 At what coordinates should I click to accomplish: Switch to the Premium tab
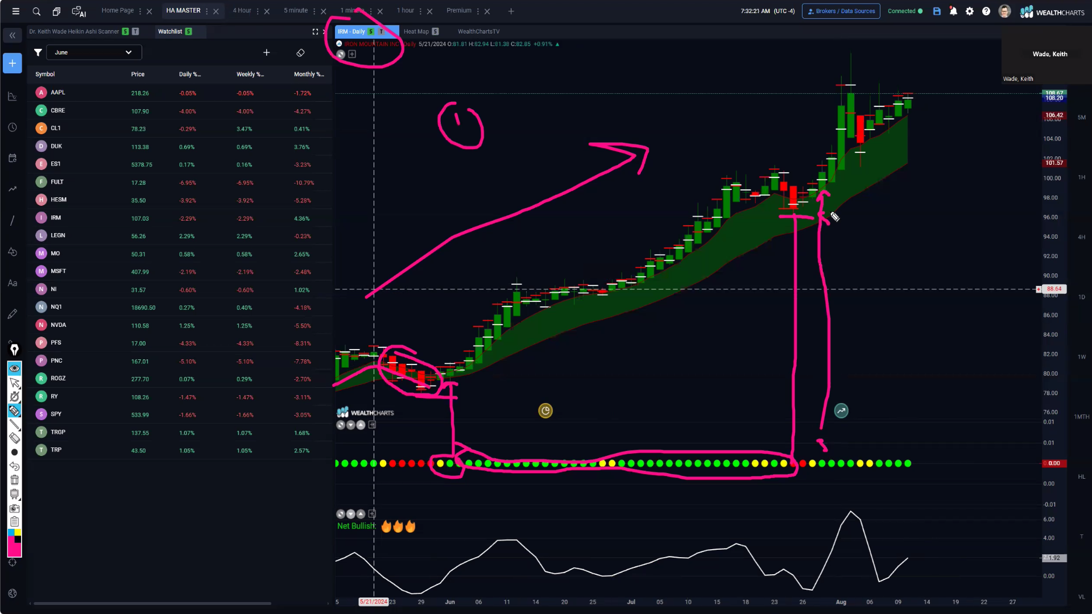(459, 10)
